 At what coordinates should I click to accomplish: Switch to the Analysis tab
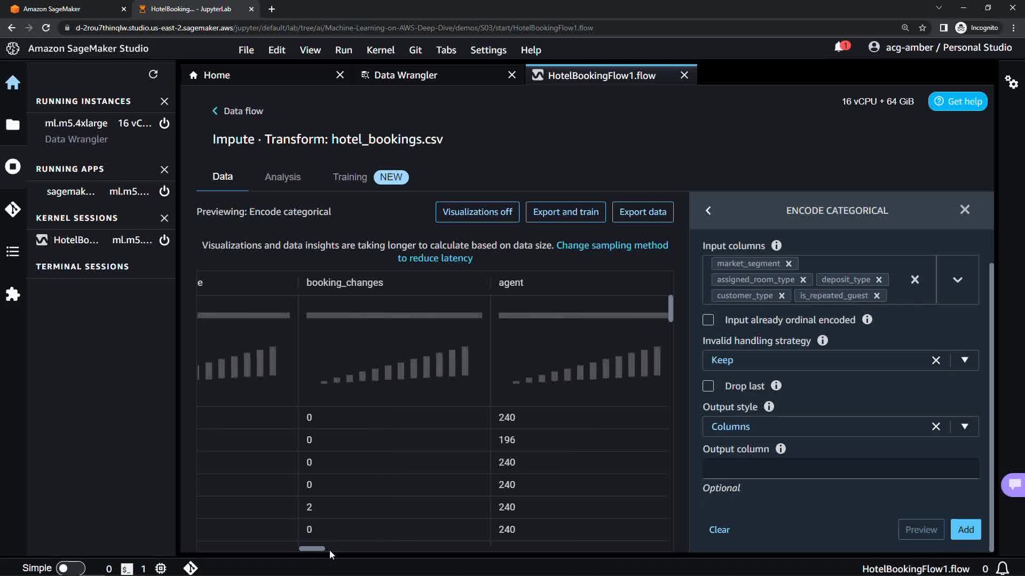[282, 177]
